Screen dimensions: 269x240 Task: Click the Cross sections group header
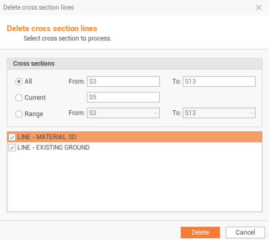pyautogui.click(x=34, y=64)
